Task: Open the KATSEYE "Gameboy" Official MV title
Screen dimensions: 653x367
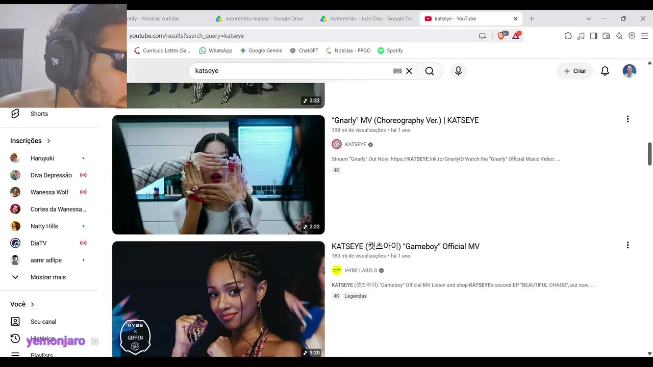Action: point(406,246)
